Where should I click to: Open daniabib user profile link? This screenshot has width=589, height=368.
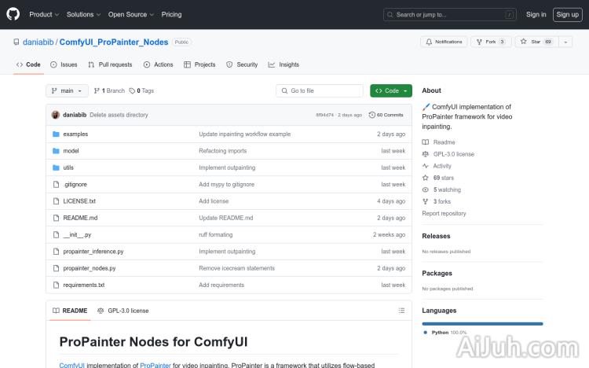coord(38,42)
